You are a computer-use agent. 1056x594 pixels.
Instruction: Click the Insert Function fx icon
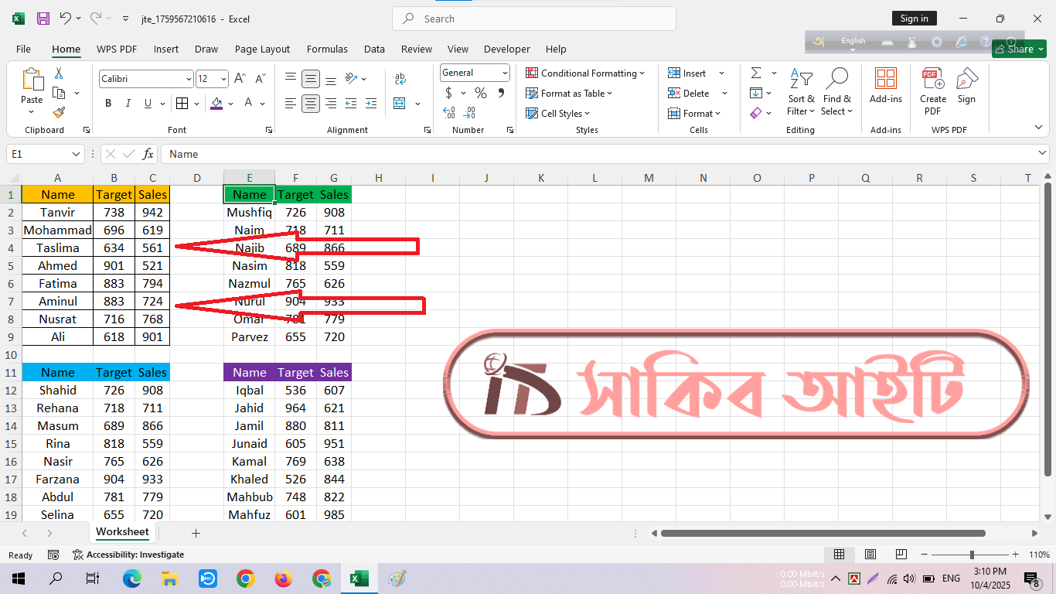(148, 154)
